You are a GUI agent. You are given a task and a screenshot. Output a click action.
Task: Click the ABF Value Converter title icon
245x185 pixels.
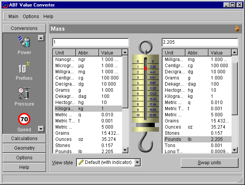(5, 5)
